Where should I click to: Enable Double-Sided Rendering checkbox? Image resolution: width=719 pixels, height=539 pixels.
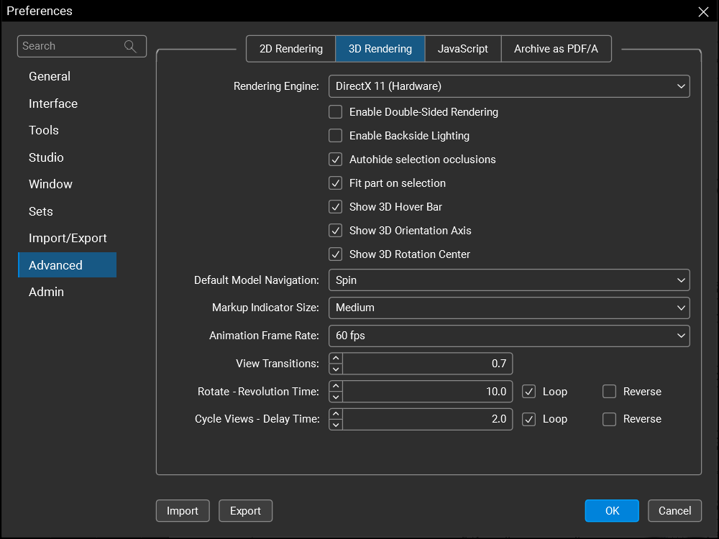[336, 112]
